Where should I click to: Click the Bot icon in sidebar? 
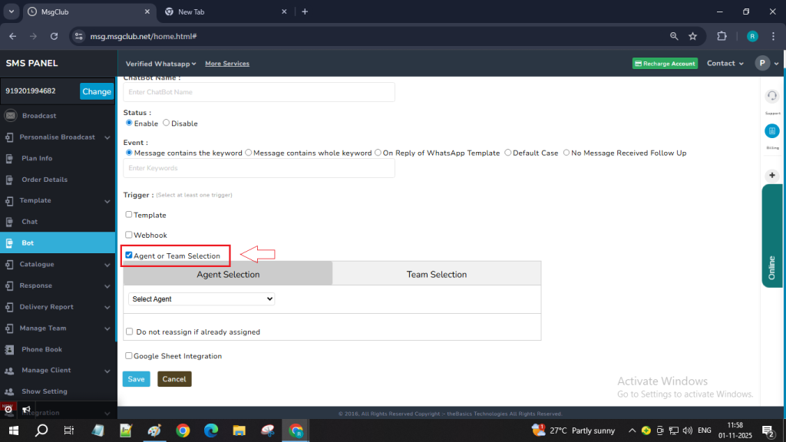(x=9, y=243)
